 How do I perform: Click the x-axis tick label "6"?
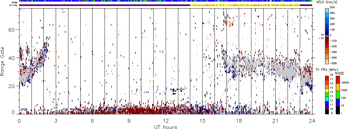[x=92, y=121]
